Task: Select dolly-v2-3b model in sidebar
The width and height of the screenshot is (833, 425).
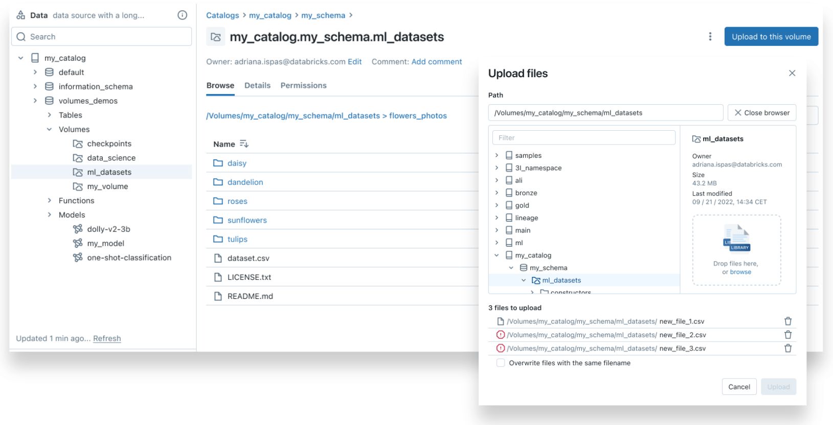Action: click(x=108, y=229)
